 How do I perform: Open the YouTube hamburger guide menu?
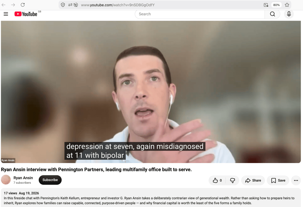(x=6, y=14)
